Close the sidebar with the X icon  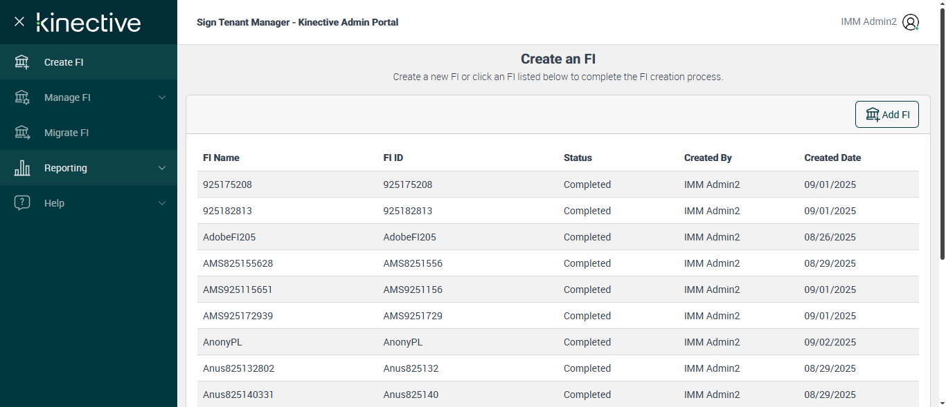point(19,21)
